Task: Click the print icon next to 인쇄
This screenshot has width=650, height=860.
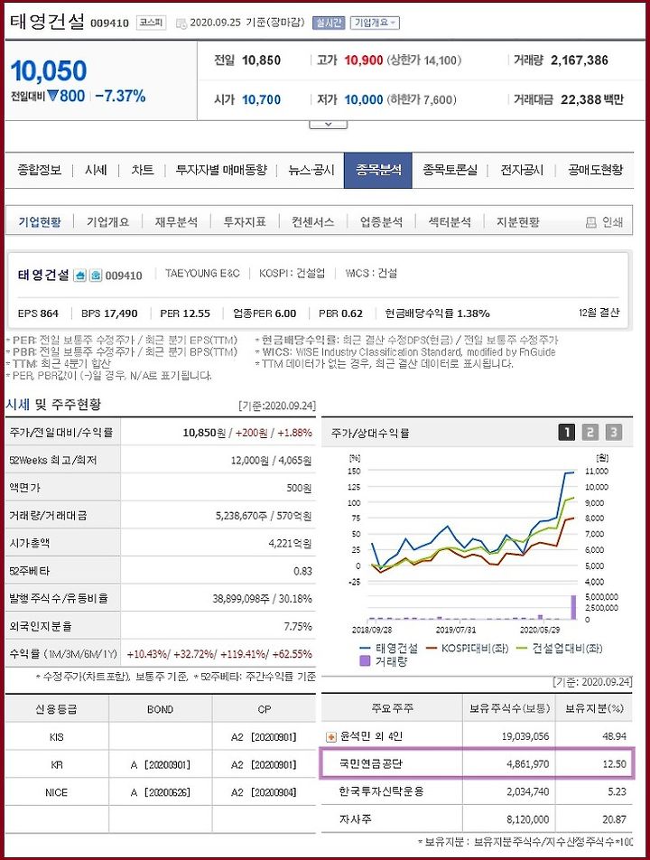Action: tap(590, 222)
